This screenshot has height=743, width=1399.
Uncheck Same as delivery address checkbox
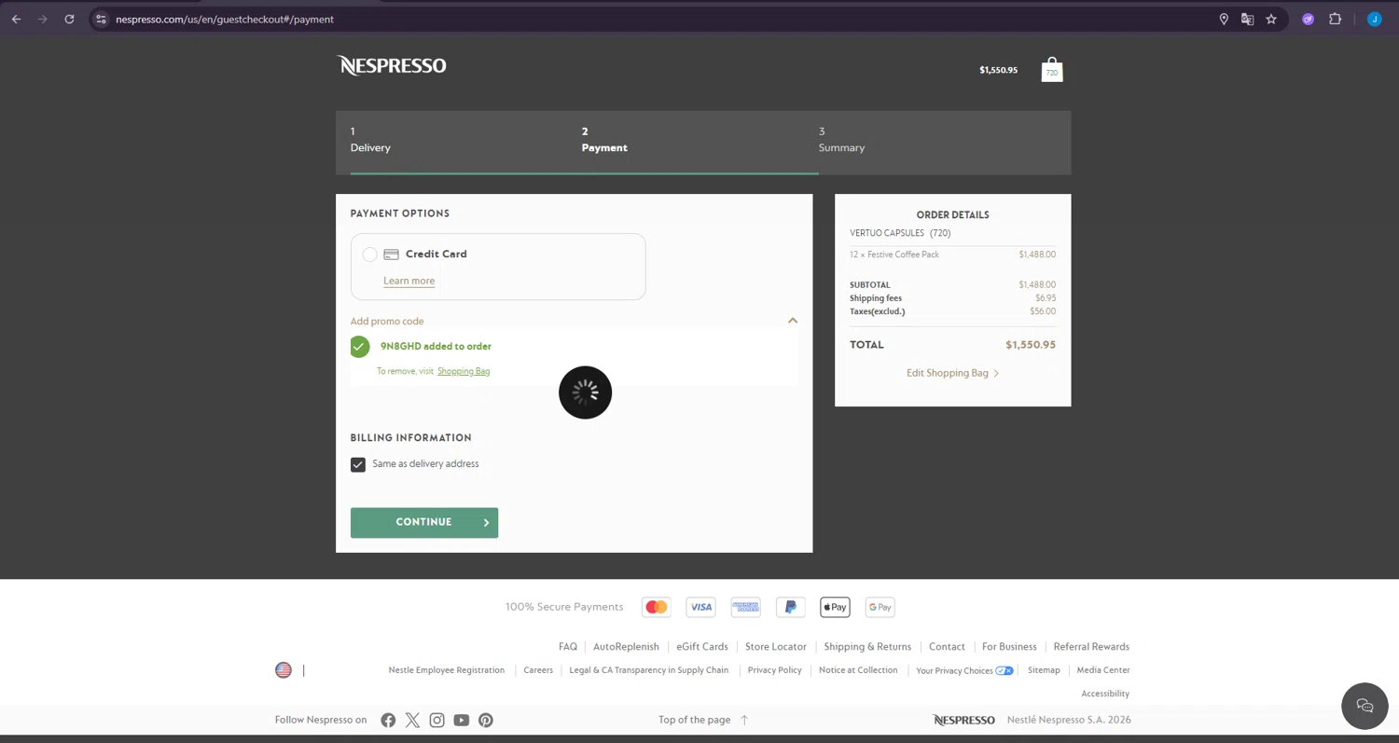click(x=358, y=464)
